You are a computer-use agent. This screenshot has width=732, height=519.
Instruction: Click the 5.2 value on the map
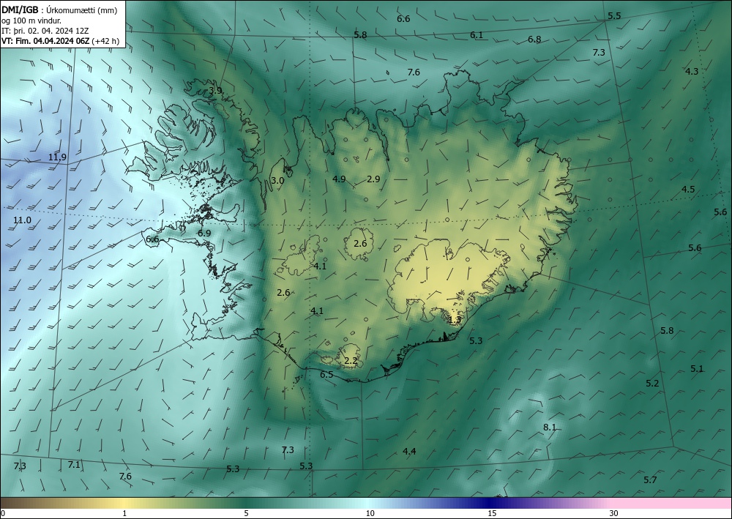tap(652, 384)
